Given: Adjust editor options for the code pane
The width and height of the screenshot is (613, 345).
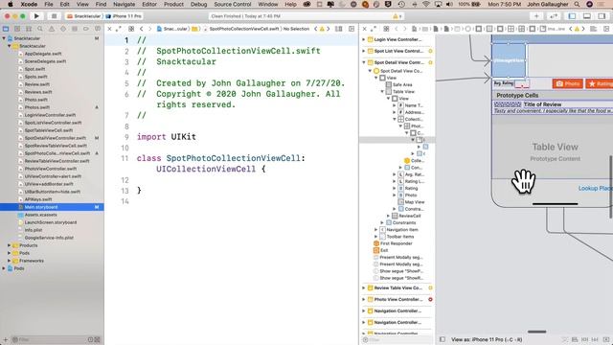Looking at the screenshot, I should (338, 29).
